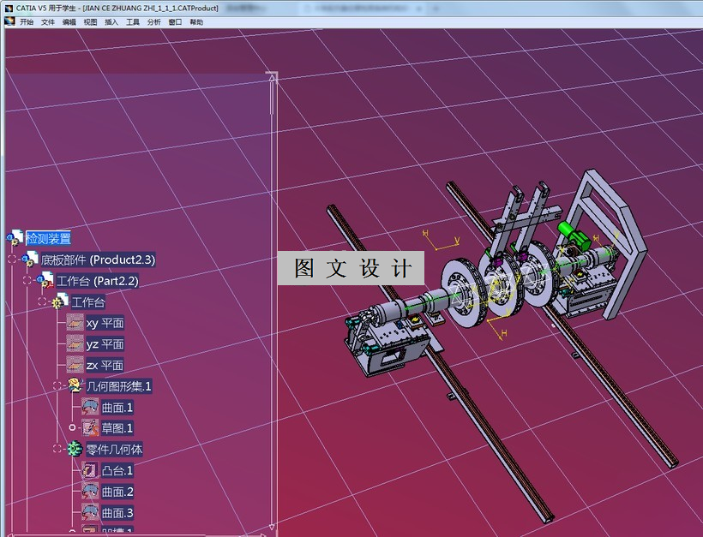Click the 底板部件 (Product2.3) product icon
The image size is (703, 537).
(x=30, y=260)
